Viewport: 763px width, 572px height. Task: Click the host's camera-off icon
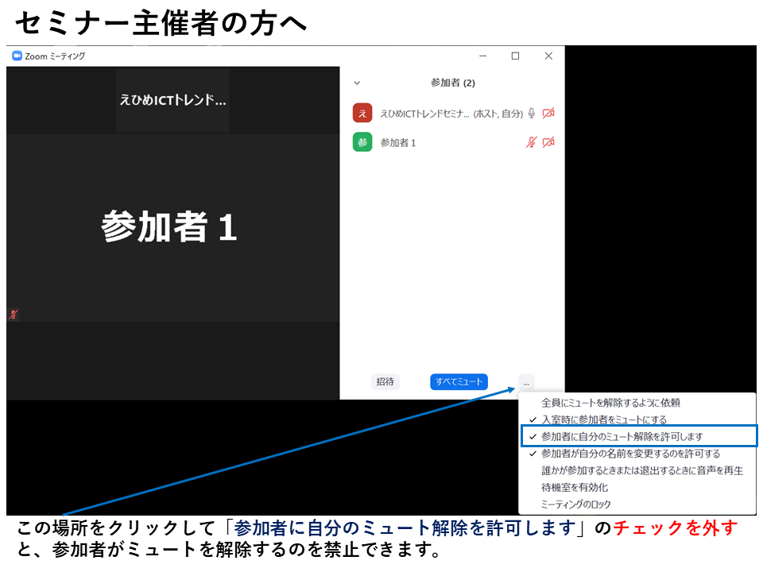548,114
